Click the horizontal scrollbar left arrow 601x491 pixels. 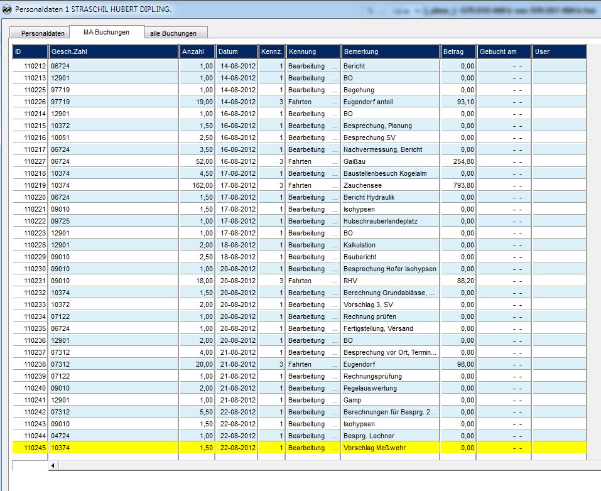[x=53, y=465]
